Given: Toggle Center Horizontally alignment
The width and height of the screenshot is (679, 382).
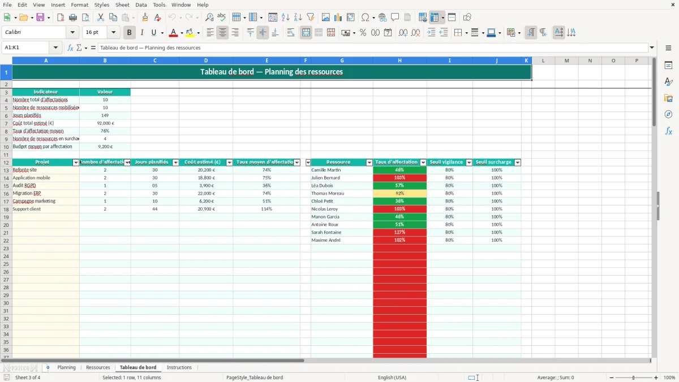Looking at the screenshot, I should tap(222, 33).
